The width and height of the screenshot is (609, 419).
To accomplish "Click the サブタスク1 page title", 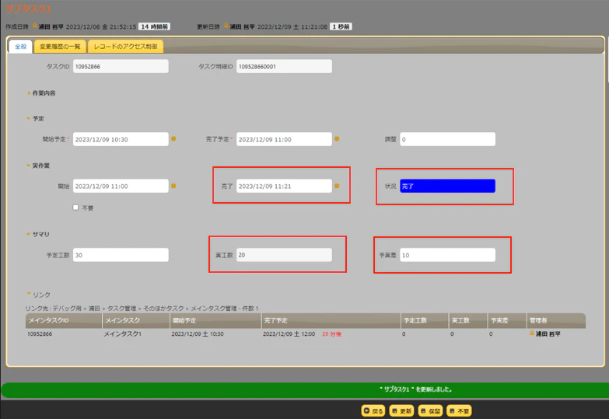I will coord(28,9).
